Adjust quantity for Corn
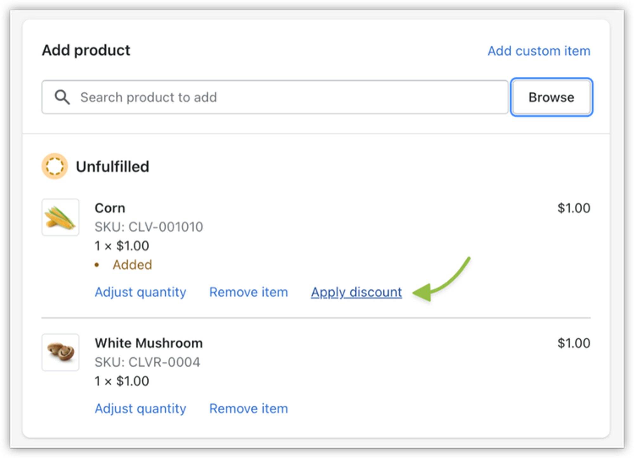This screenshot has width=634, height=458. click(x=140, y=292)
